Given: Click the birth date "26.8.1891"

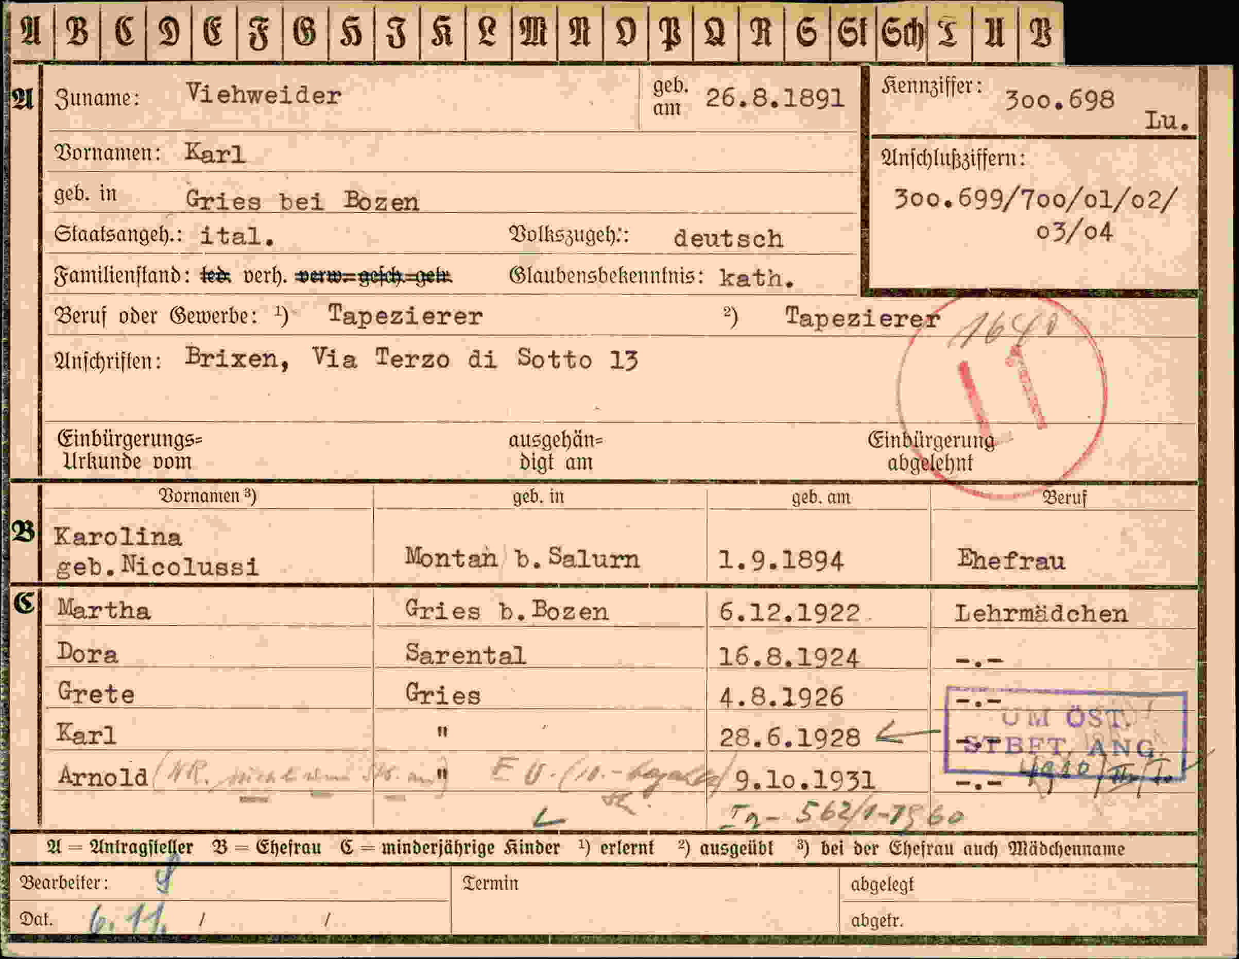Looking at the screenshot, I should tap(775, 99).
